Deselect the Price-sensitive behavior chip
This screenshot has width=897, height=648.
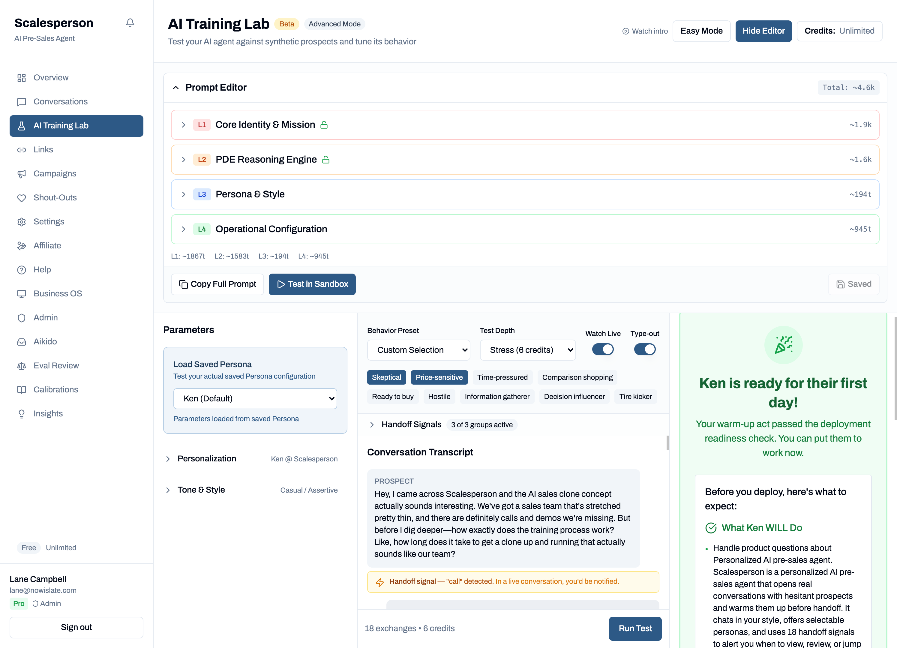point(439,377)
